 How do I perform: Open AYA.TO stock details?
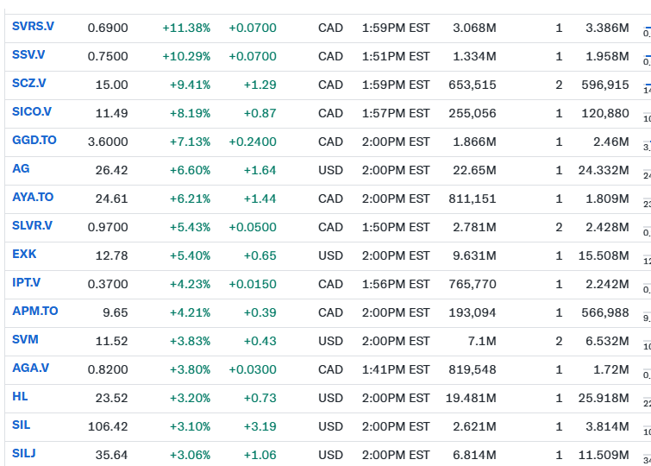[33, 198]
